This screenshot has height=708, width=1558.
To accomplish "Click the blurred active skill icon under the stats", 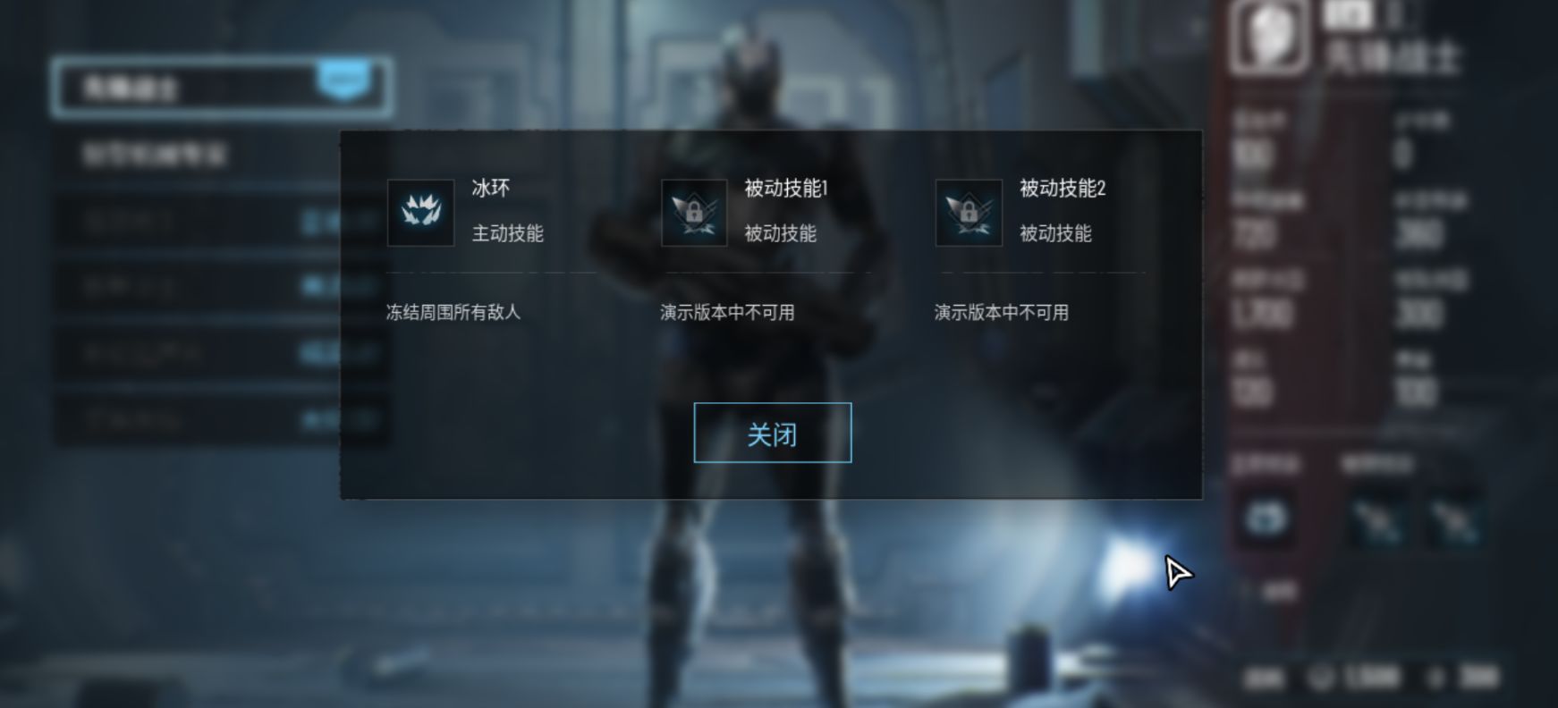I will point(1266,518).
